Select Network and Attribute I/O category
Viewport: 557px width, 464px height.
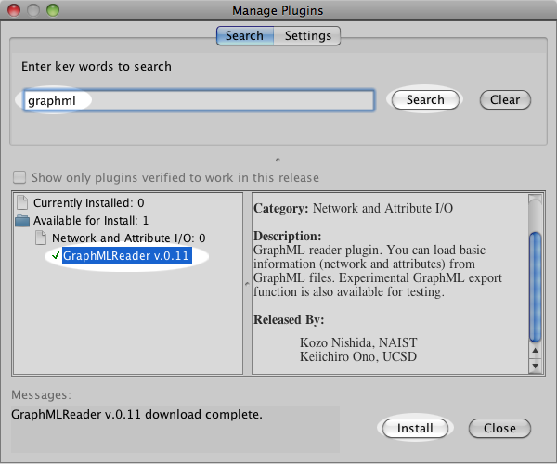(128, 238)
